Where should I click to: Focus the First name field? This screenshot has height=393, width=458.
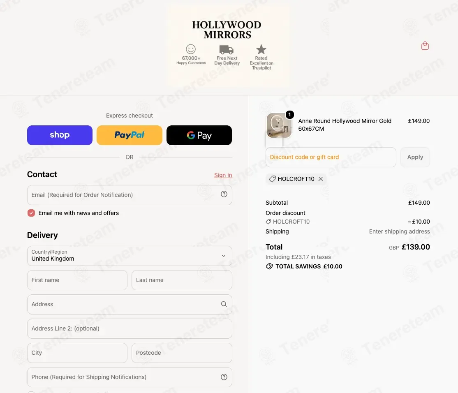(x=77, y=280)
